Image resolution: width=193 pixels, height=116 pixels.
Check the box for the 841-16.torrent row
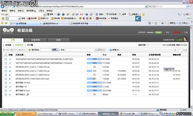[x=6, y=63]
